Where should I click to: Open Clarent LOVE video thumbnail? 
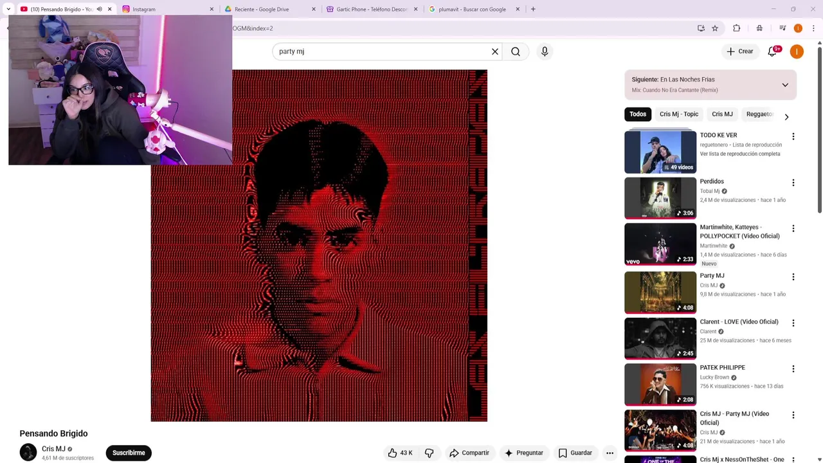click(660, 338)
